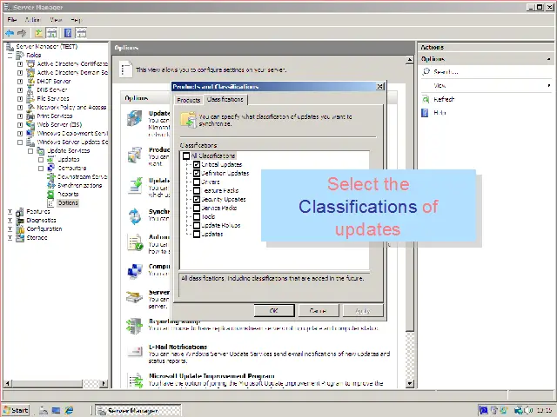Click the DHCP Server role icon

click(x=31, y=81)
